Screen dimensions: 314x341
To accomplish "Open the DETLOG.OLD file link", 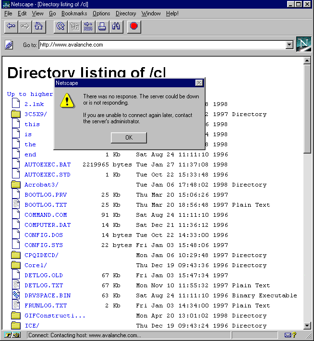I will click(x=44, y=275).
